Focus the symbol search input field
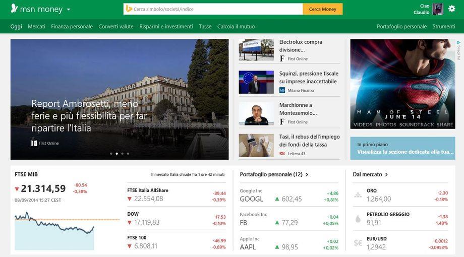The image size is (464, 257). click(213, 9)
